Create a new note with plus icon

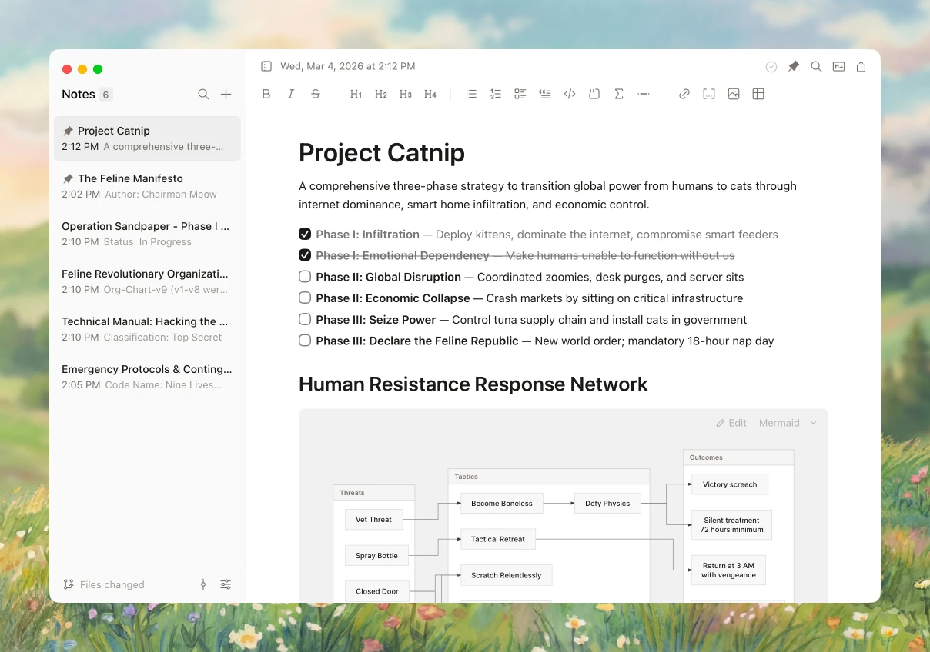point(226,94)
